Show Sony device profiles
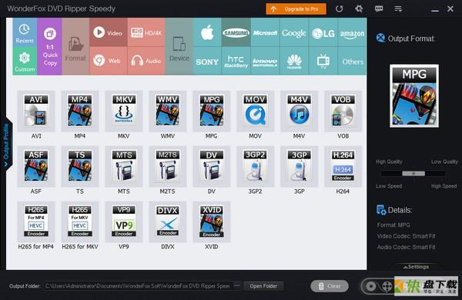This screenshot has width=462, height=300. click(207, 61)
